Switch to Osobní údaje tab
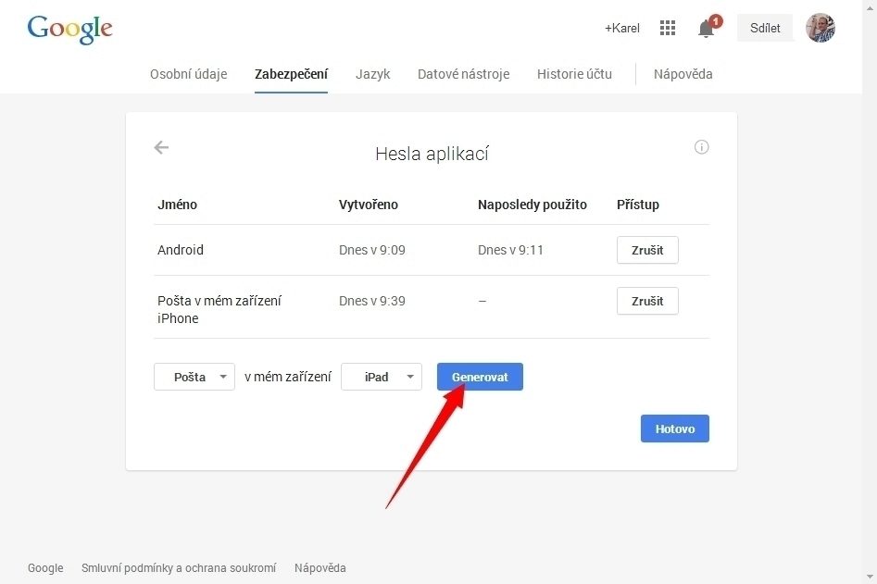The height and width of the screenshot is (584, 877). pos(189,74)
